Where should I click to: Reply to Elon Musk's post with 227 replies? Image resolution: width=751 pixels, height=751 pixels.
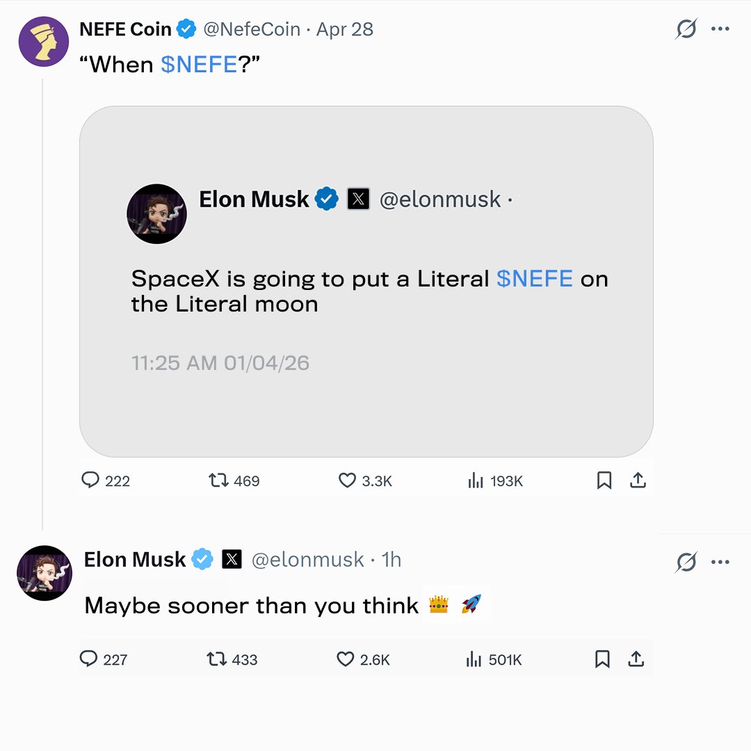(x=88, y=659)
